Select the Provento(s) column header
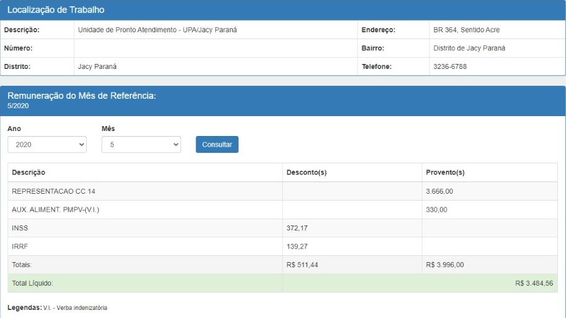Screen dimensions: 566x318 pyautogui.click(x=445, y=173)
